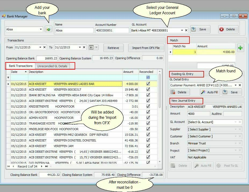Click the New Journal Entry Amount field
249x192 pixels.
click(x=199, y=113)
